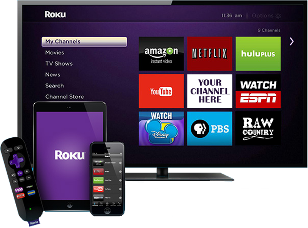Open the Options settings menu
Image resolution: width=308 pixels, height=228 pixels.
pyautogui.click(x=266, y=16)
